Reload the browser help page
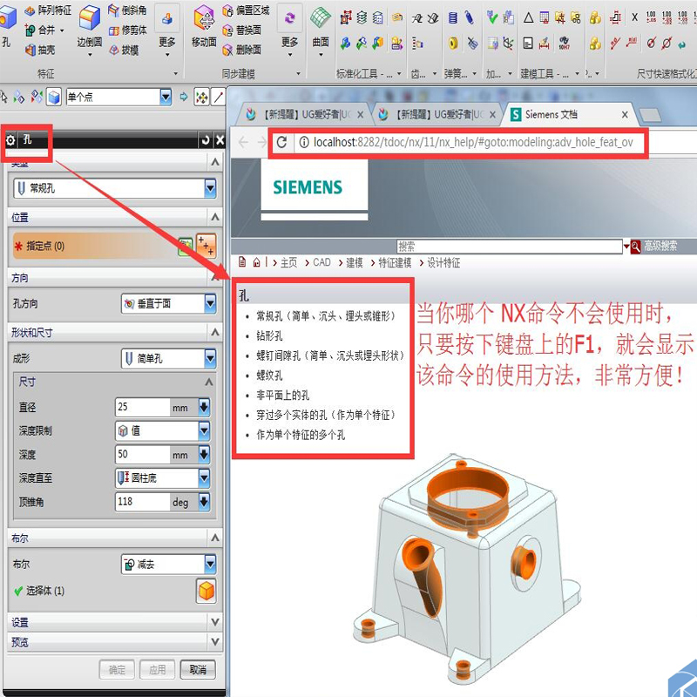The height and width of the screenshot is (697, 697). pos(281,142)
